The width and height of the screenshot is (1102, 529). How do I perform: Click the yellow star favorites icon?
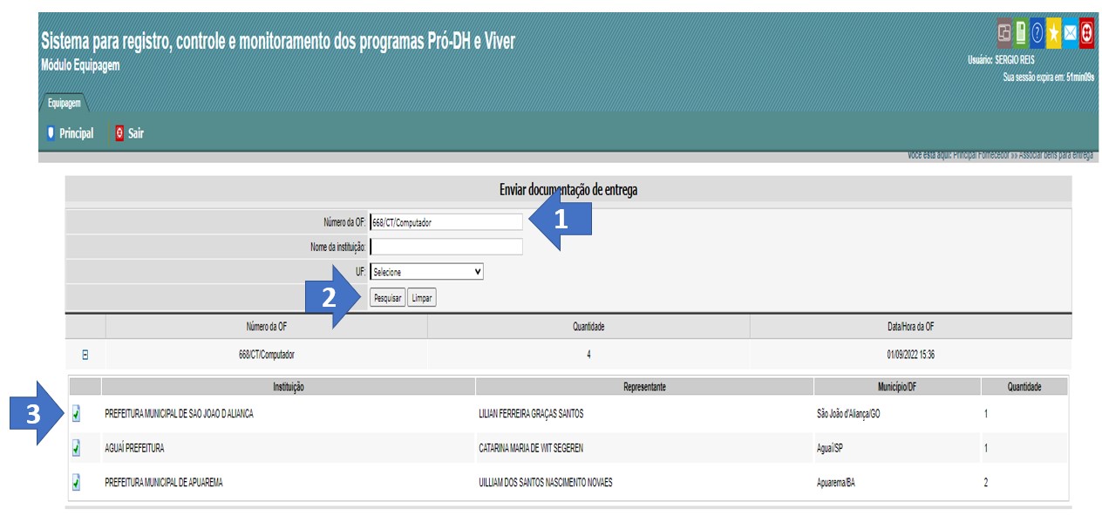[1054, 33]
